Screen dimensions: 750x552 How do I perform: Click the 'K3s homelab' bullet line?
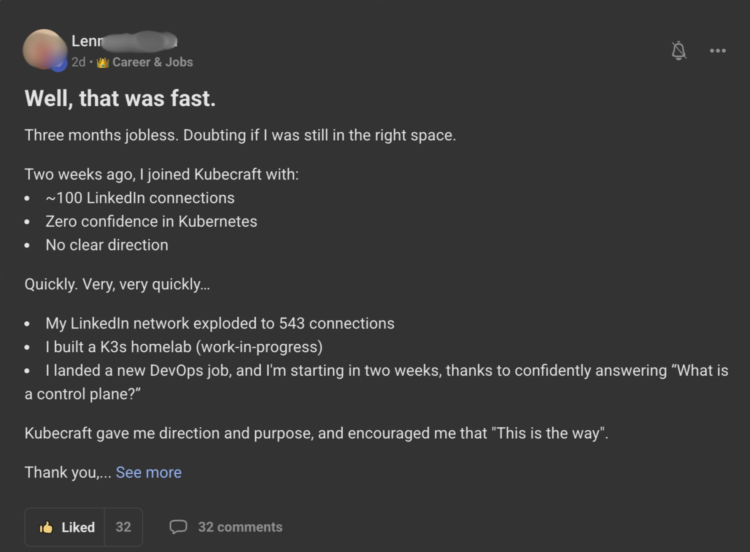coord(184,347)
